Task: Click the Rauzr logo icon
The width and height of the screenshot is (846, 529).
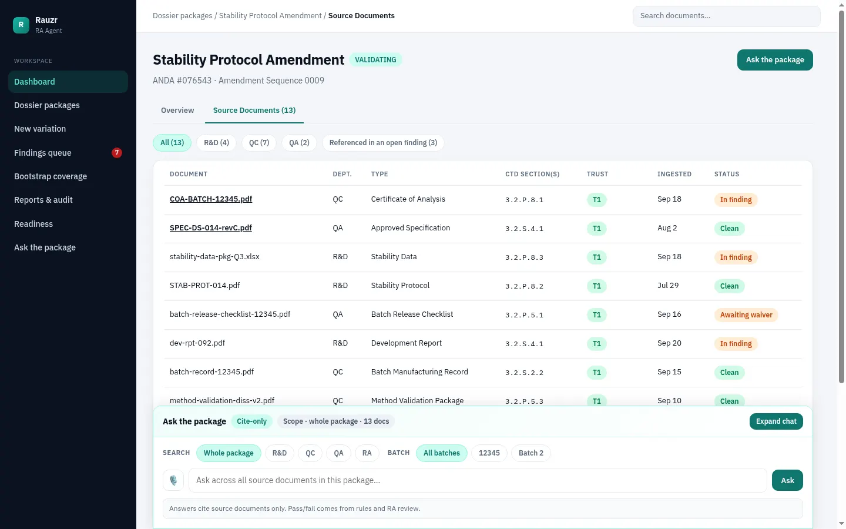Action: [x=21, y=25]
